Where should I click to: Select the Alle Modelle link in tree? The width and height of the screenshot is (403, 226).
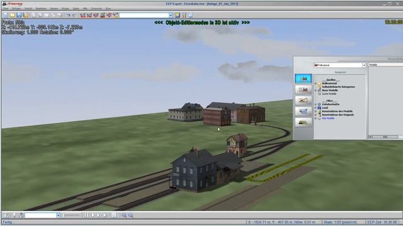tap(328, 119)
